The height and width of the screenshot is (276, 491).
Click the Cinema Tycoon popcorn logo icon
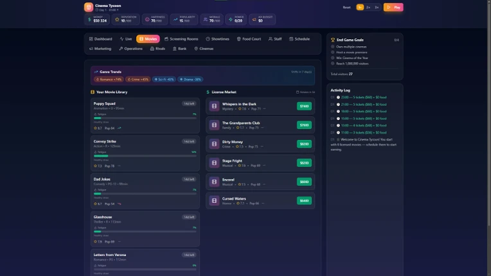coord(89,7)
